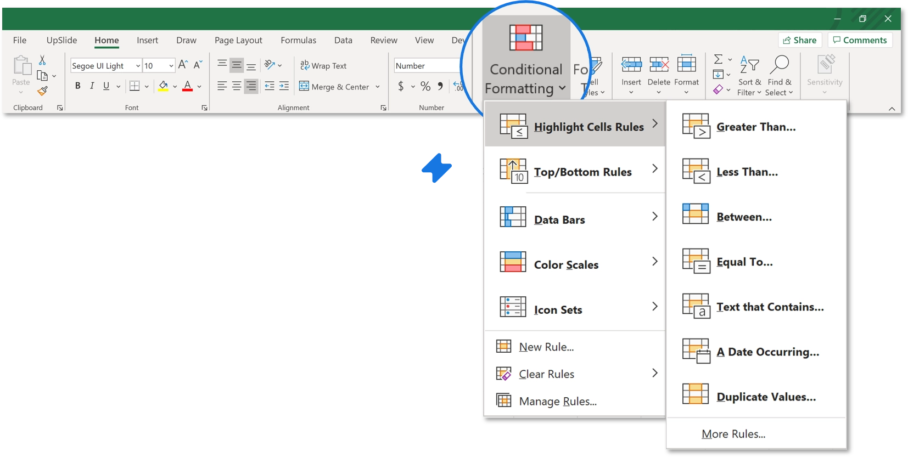This screenshot has height=457, width=908.
Task: Click Wrap Text button
Action: (x=323, y=66)
